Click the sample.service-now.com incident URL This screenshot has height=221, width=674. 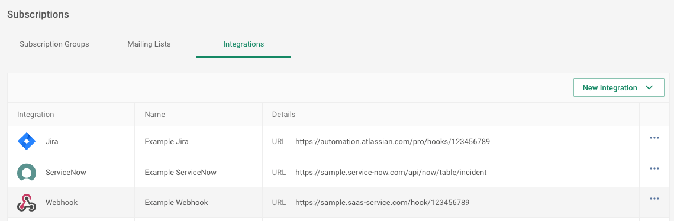click(391, 173)
